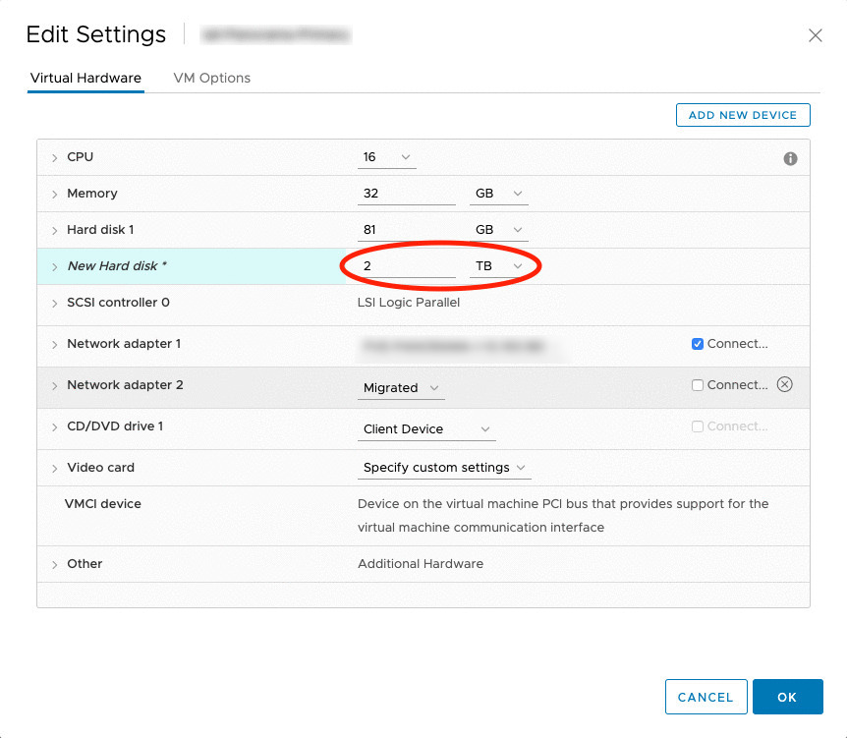Expand the Memory settings row
Screen dimensions: 847x738
(55, 194)
